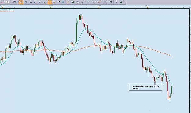Open the dropdown beside the orange line tool
The height and width of the screenshot is (113, 191).
[x=102, y=2]
